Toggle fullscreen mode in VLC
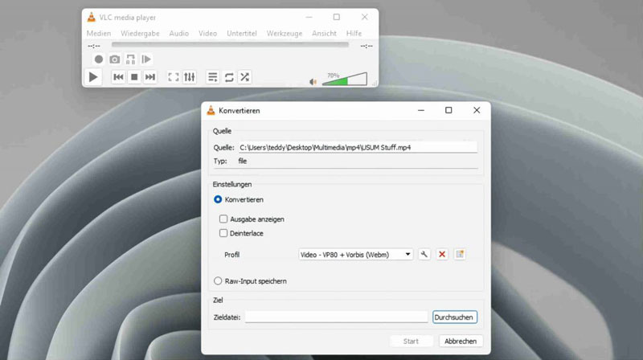643x360 pixels. 174,77
